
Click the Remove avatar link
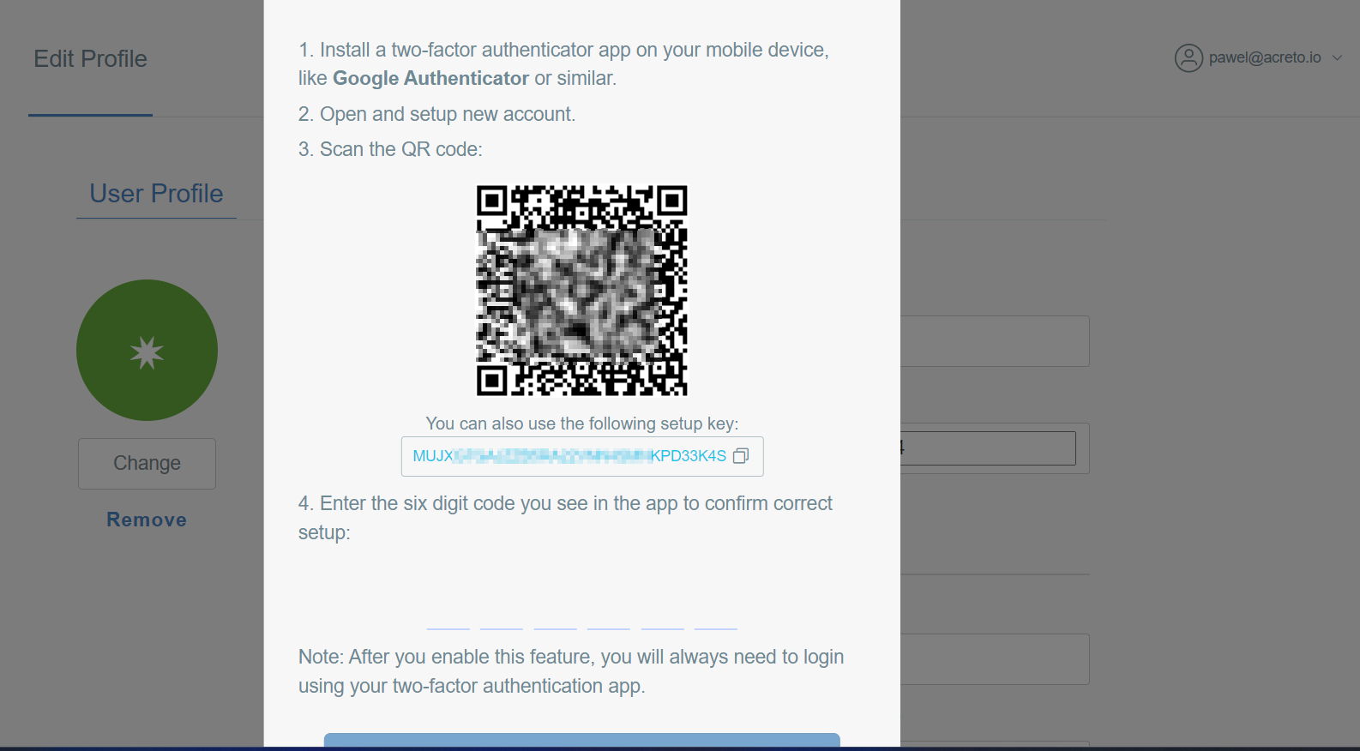(x=147, y=520)
